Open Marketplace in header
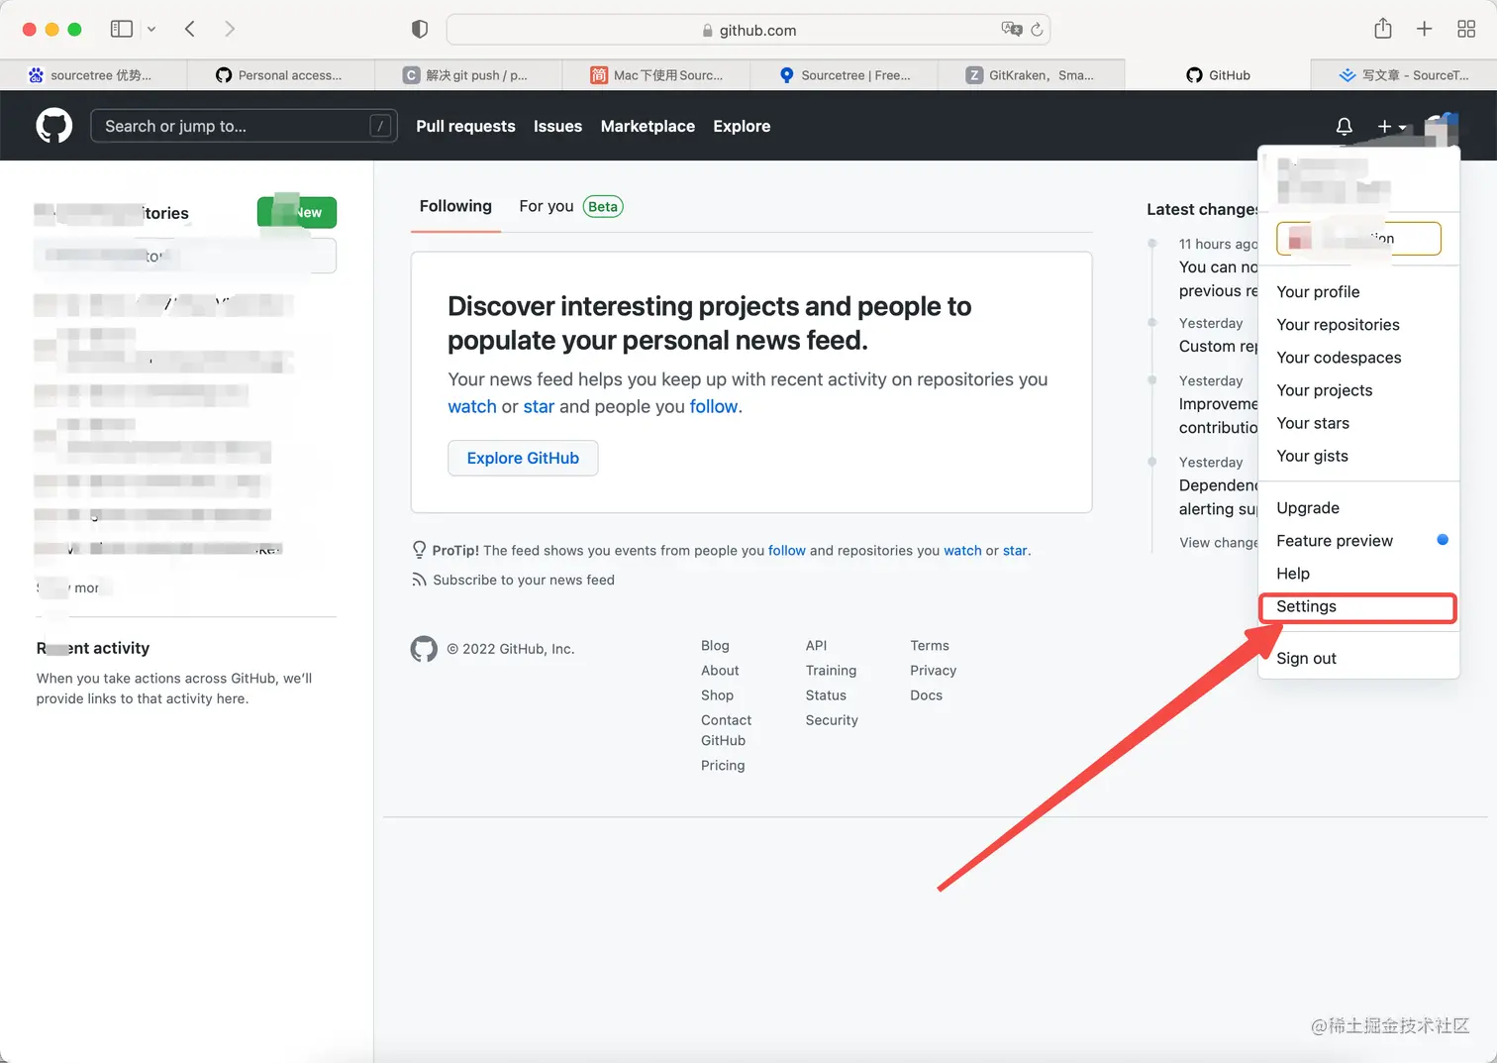This screenshot has height=1063, width=1497. [x=648, y=126]
